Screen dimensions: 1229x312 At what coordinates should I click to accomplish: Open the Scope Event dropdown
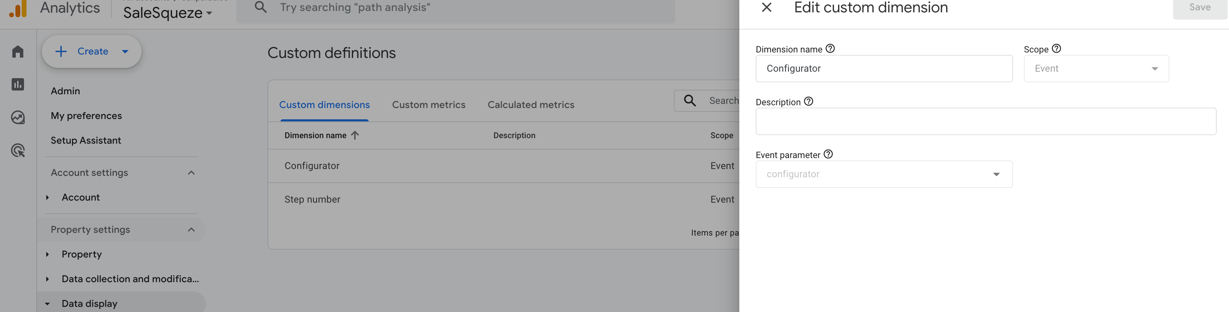point(1096,69)
